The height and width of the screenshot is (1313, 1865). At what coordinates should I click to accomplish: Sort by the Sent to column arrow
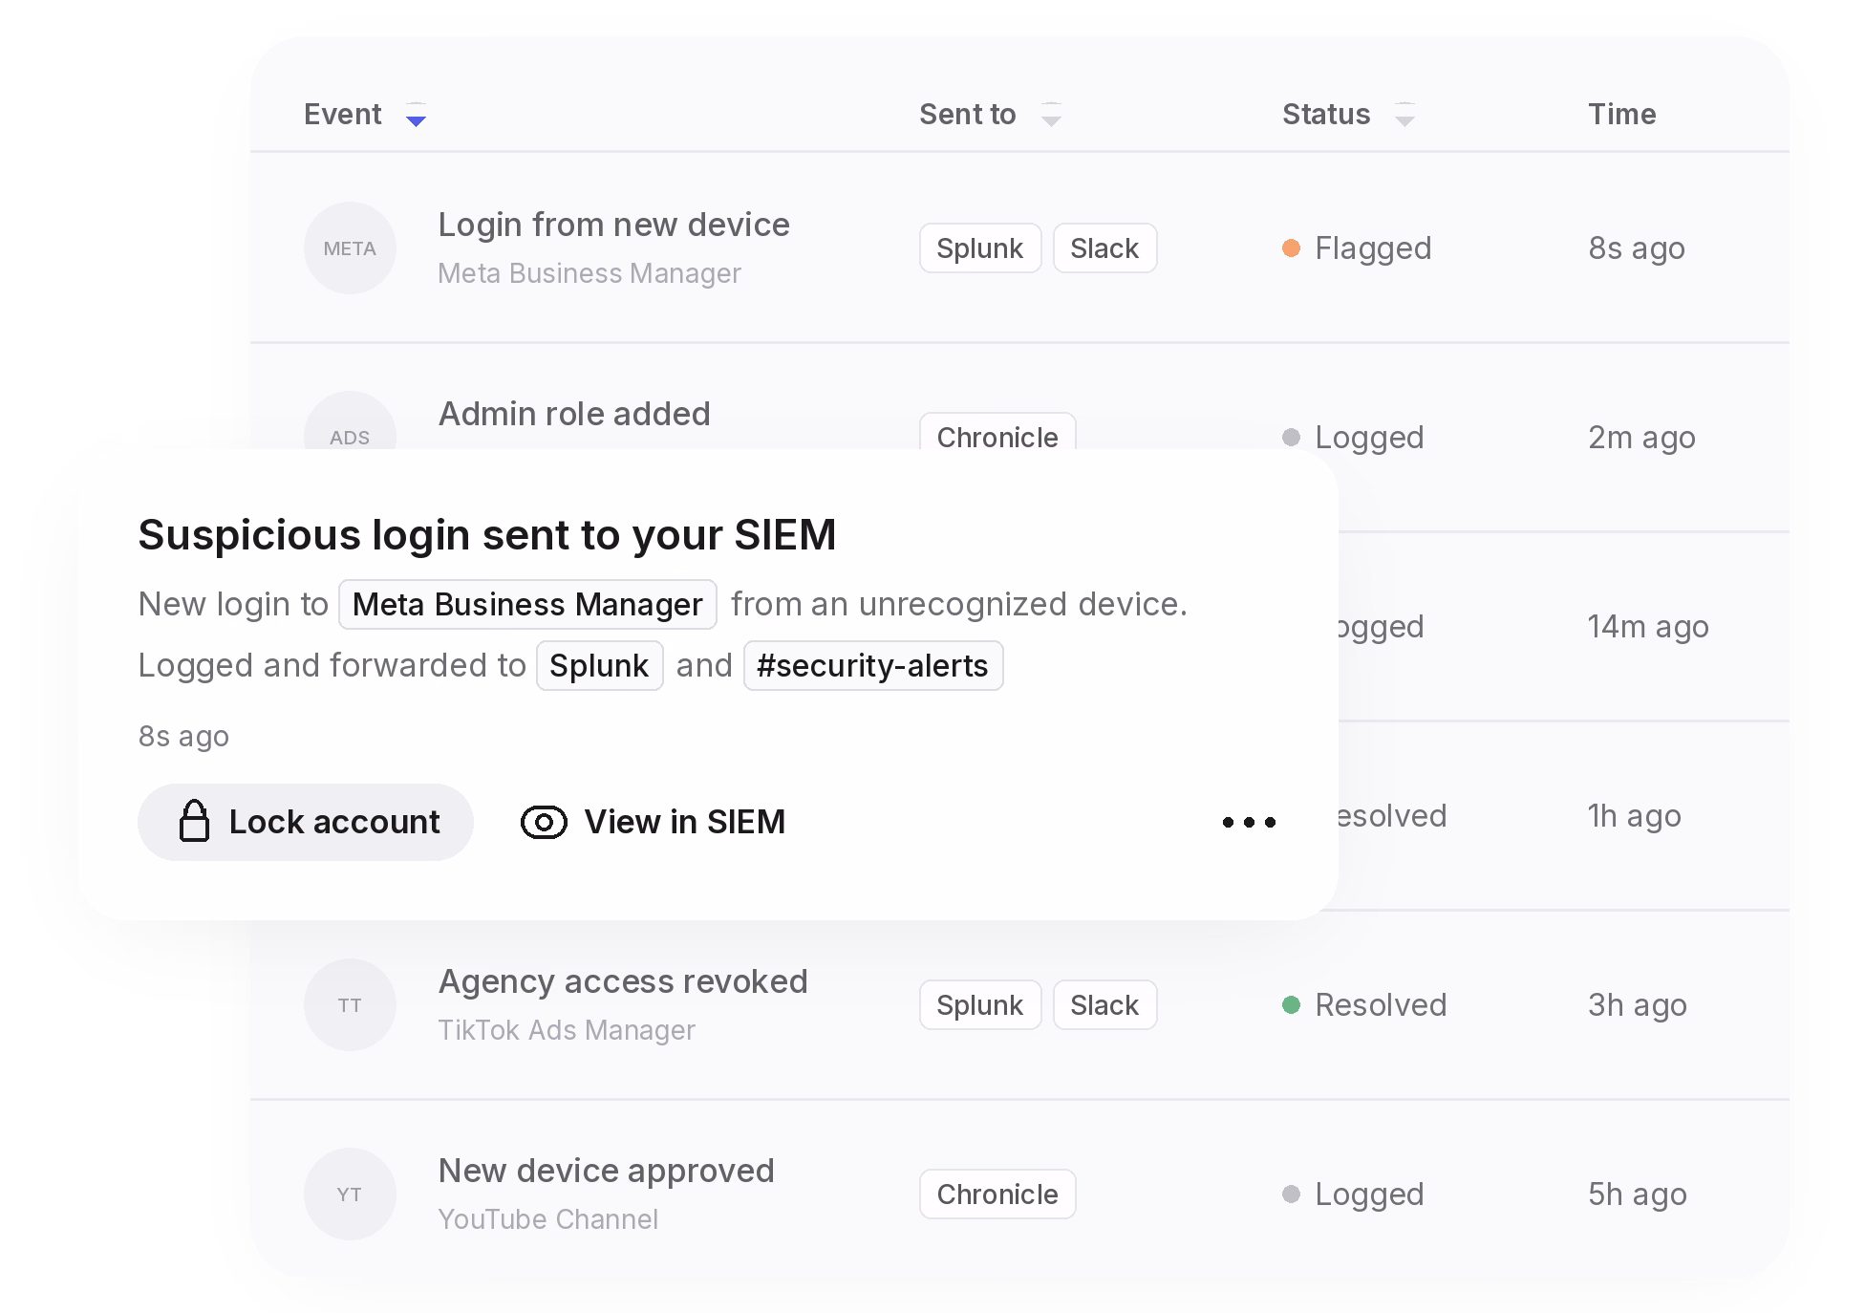pyautogui.click(x=1051, y=115)
